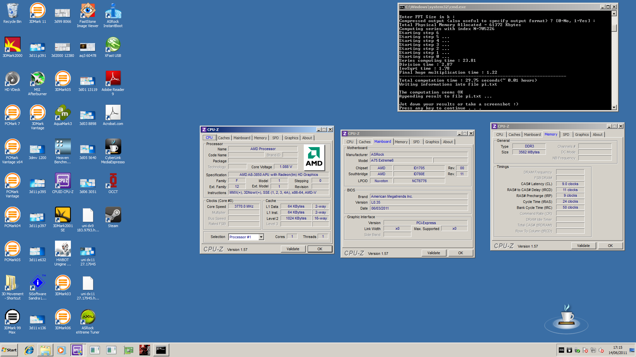Open MSI Afterburner shortcut
The width and height of the screenshot is (636, 357).
click(x=37, y=83)
